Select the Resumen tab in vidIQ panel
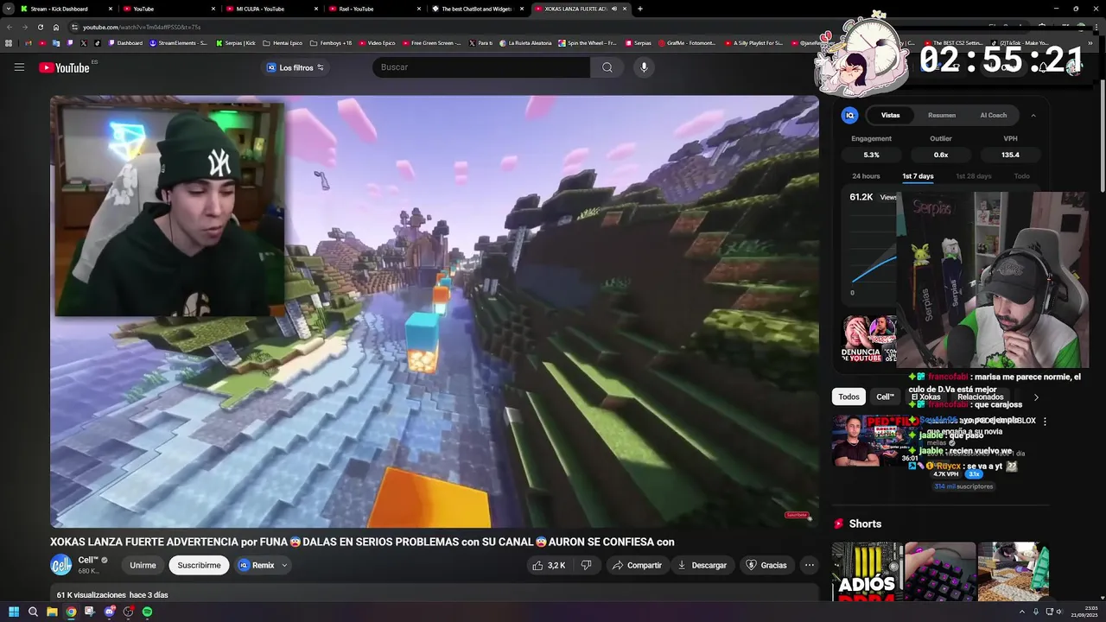 click(x=942, y=115)
